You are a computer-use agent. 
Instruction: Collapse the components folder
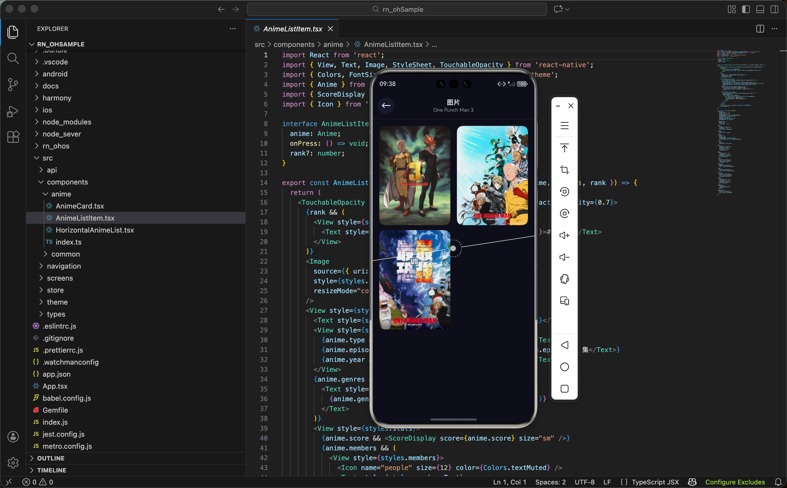67,182
